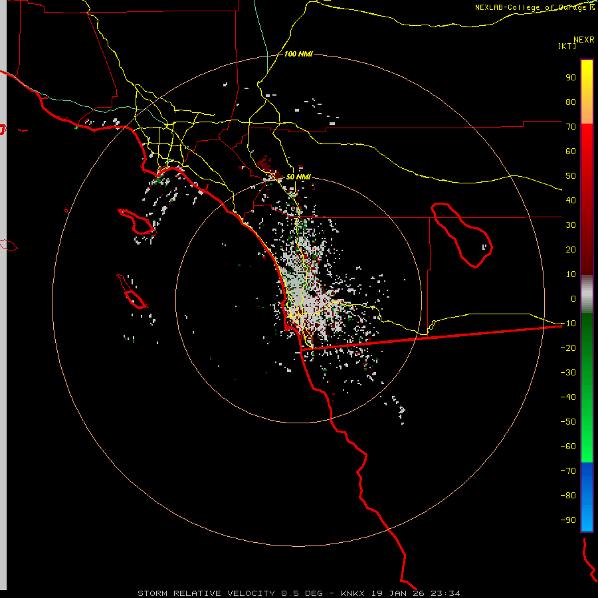Click the 0.5 DEG elevation text
This screenshot has height=598, width=598.
point(302,593)
